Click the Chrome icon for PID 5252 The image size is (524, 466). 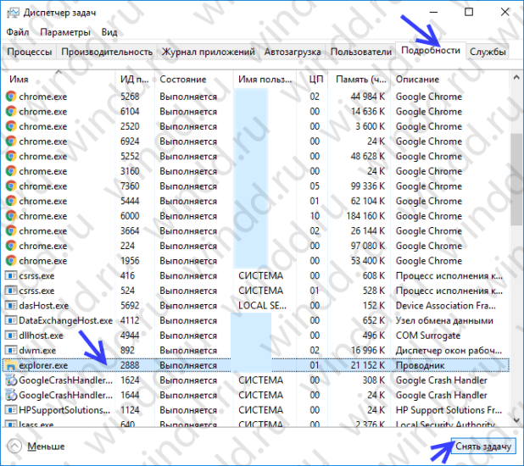(11, 157)
